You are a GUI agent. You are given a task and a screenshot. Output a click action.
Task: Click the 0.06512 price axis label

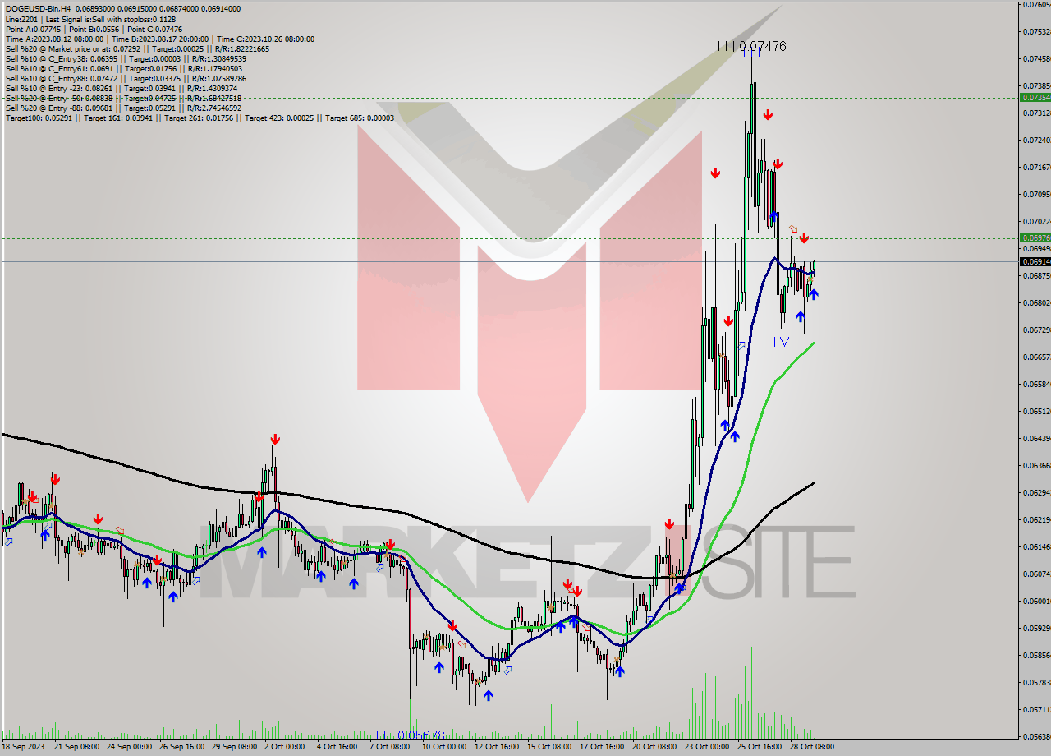1036,411
